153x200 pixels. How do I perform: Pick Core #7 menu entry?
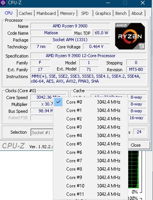pos(91,161)
